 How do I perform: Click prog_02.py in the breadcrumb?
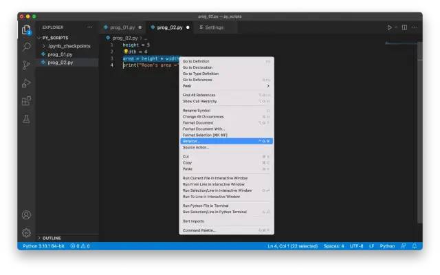(125, 38)
